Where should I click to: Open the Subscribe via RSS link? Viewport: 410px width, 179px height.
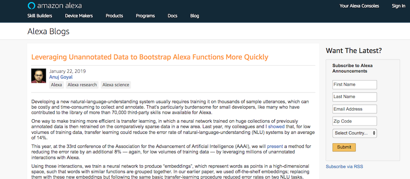pos(344,167)
